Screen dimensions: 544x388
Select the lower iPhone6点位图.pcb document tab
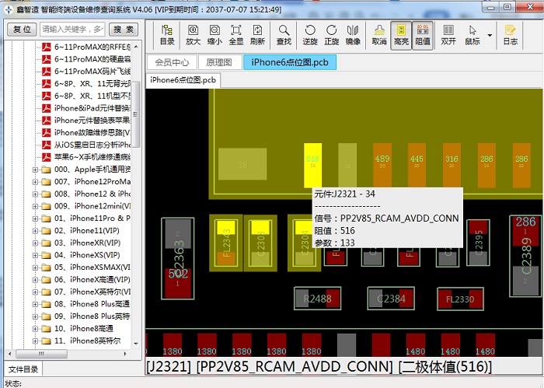pyautogui.click(x=183, y=80)
